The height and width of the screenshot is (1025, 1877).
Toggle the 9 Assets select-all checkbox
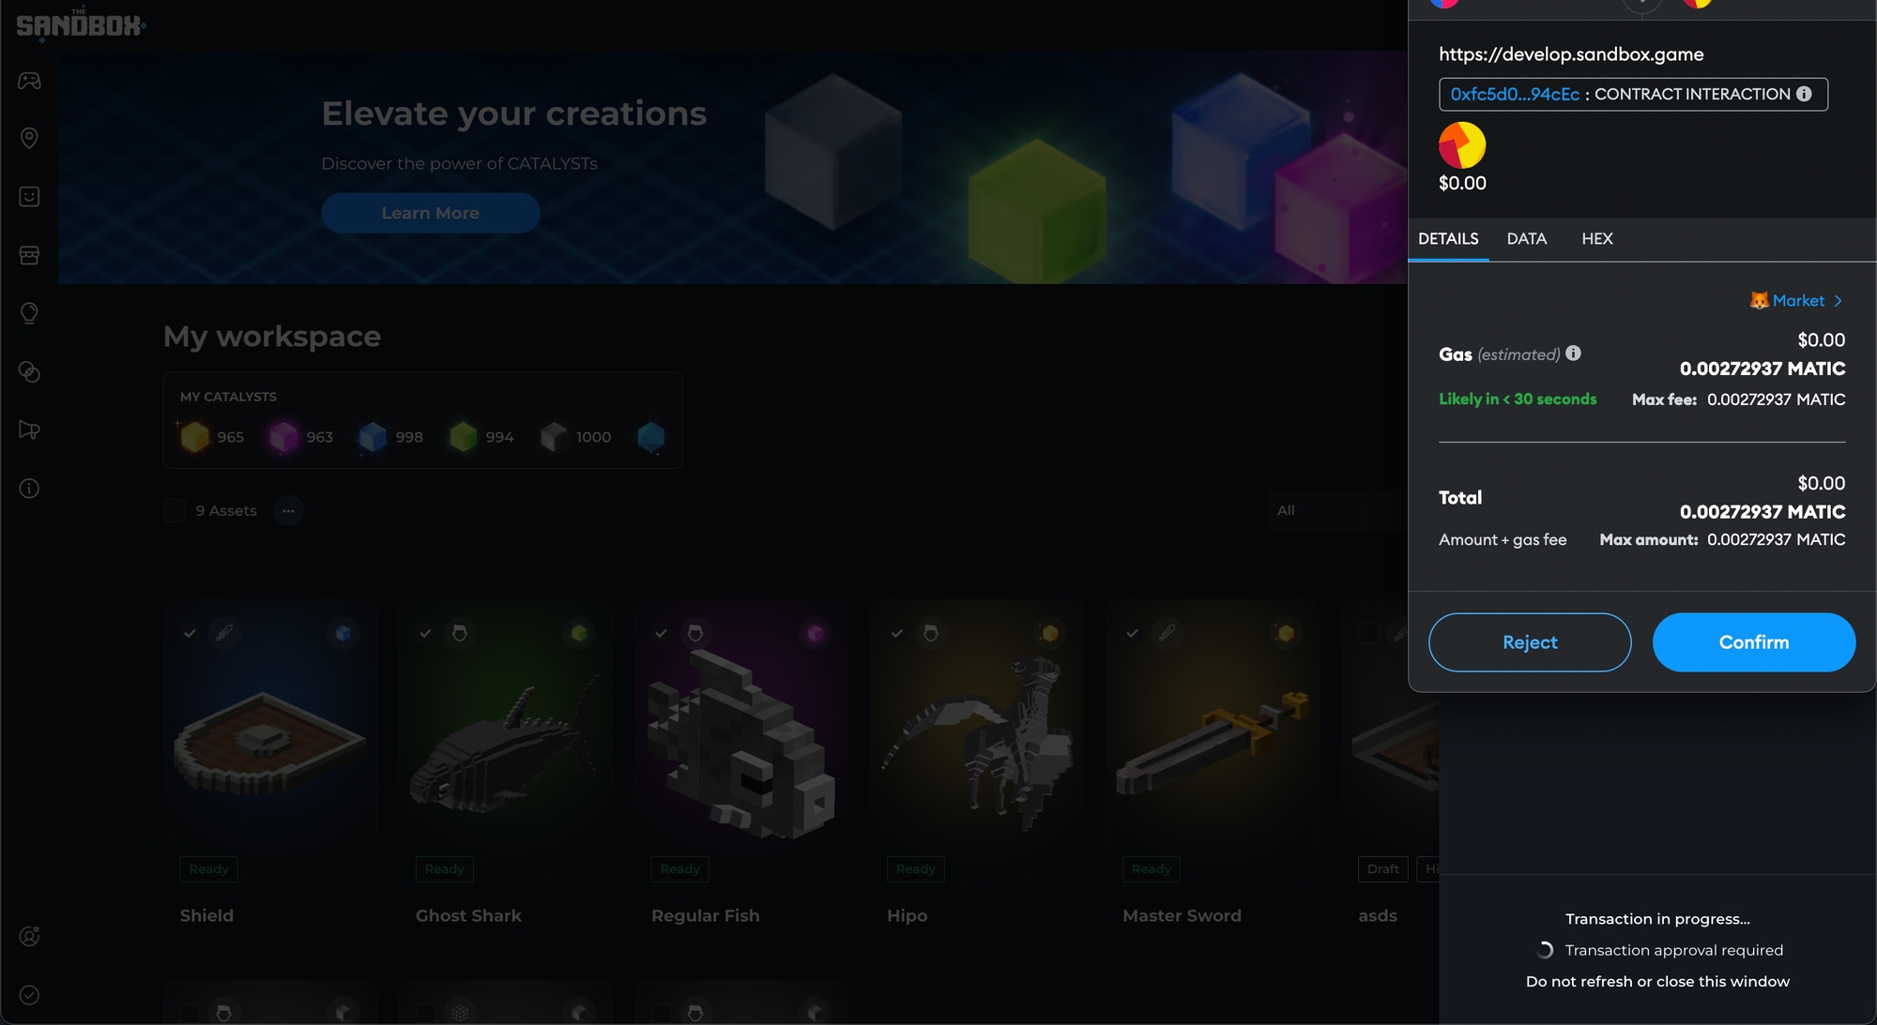pyautogui.click(x=175, y=510)
